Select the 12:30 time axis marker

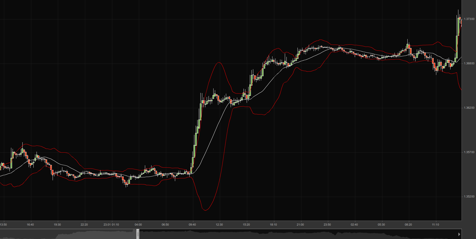219,225
